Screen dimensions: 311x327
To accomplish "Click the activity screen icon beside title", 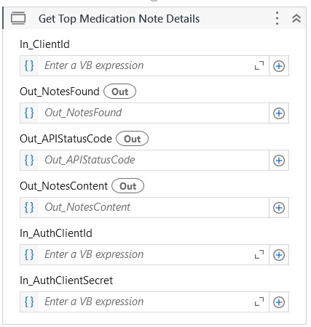I will [x=18, y=18].
